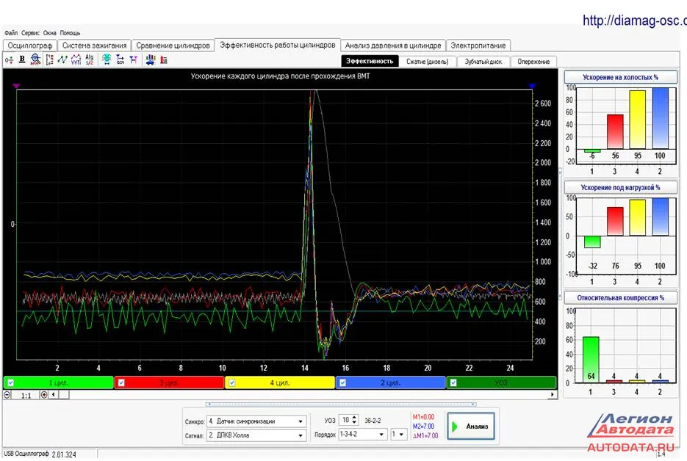Select the Сжатие (дизель) sub-tab
Image resolution: width=687 pixels, height=461 pixels.
pyautogui.click(x=427, y=62)
